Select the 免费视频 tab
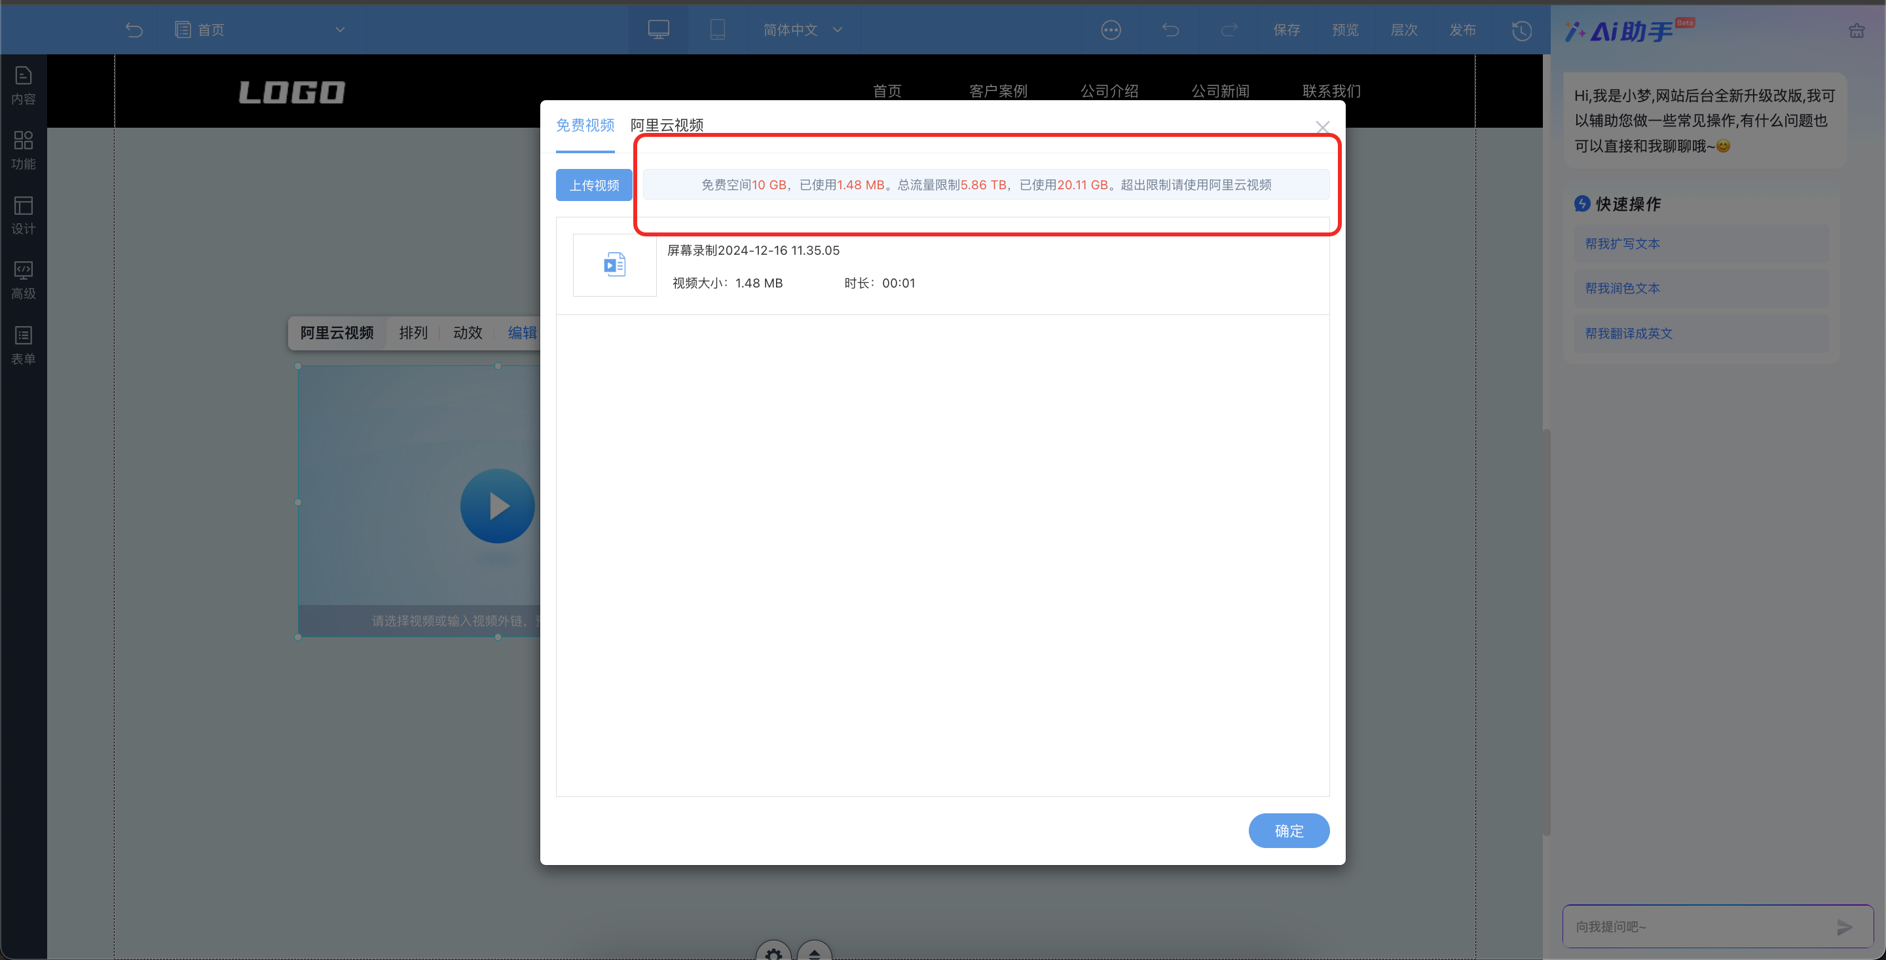Screen dimensions: 1886x960 pos(584,125)
